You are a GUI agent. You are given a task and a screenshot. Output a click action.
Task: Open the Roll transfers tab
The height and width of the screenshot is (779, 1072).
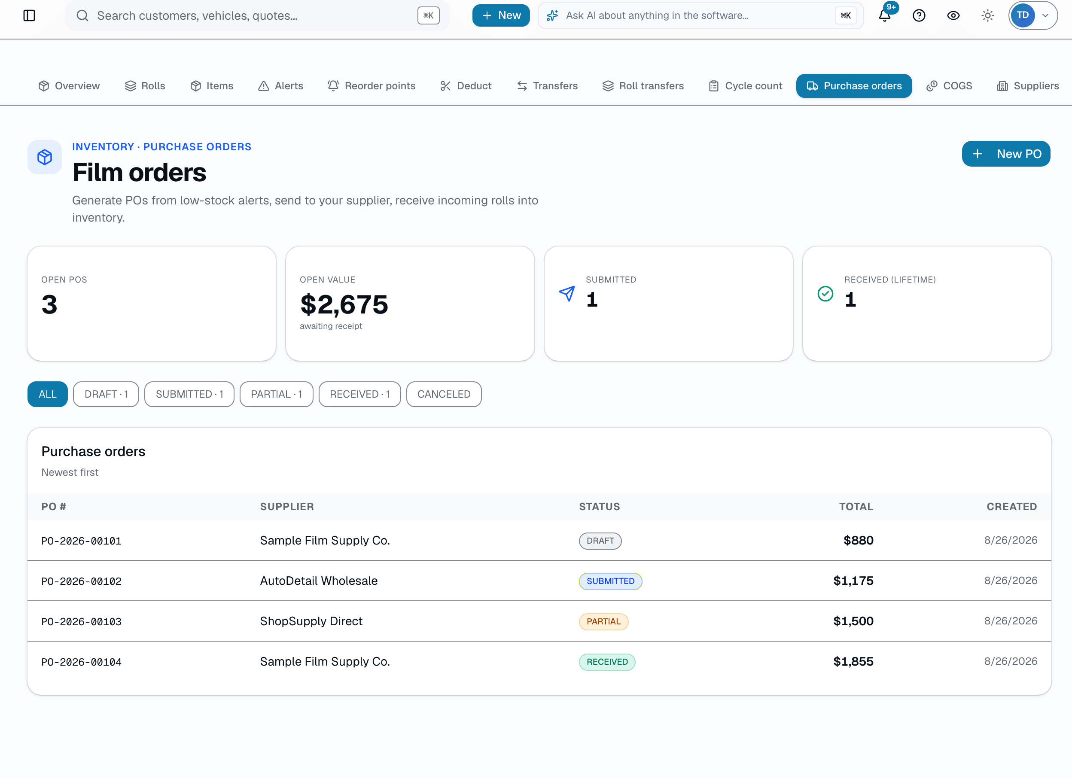coord(643,86)
